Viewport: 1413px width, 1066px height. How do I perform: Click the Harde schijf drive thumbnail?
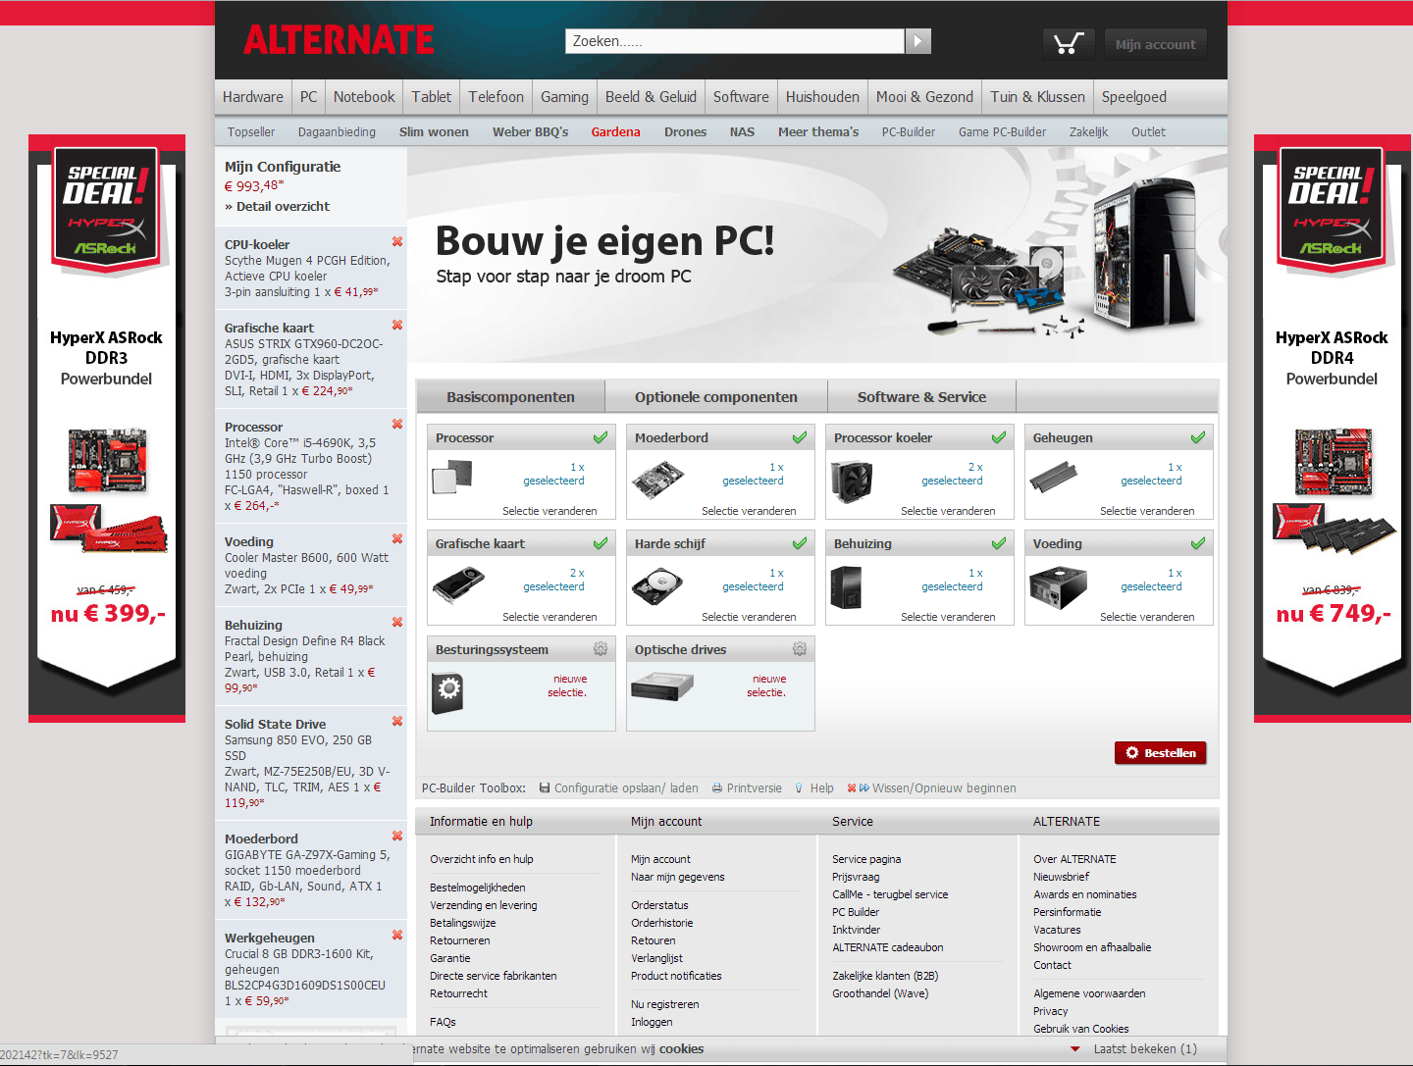coord(656,586)
